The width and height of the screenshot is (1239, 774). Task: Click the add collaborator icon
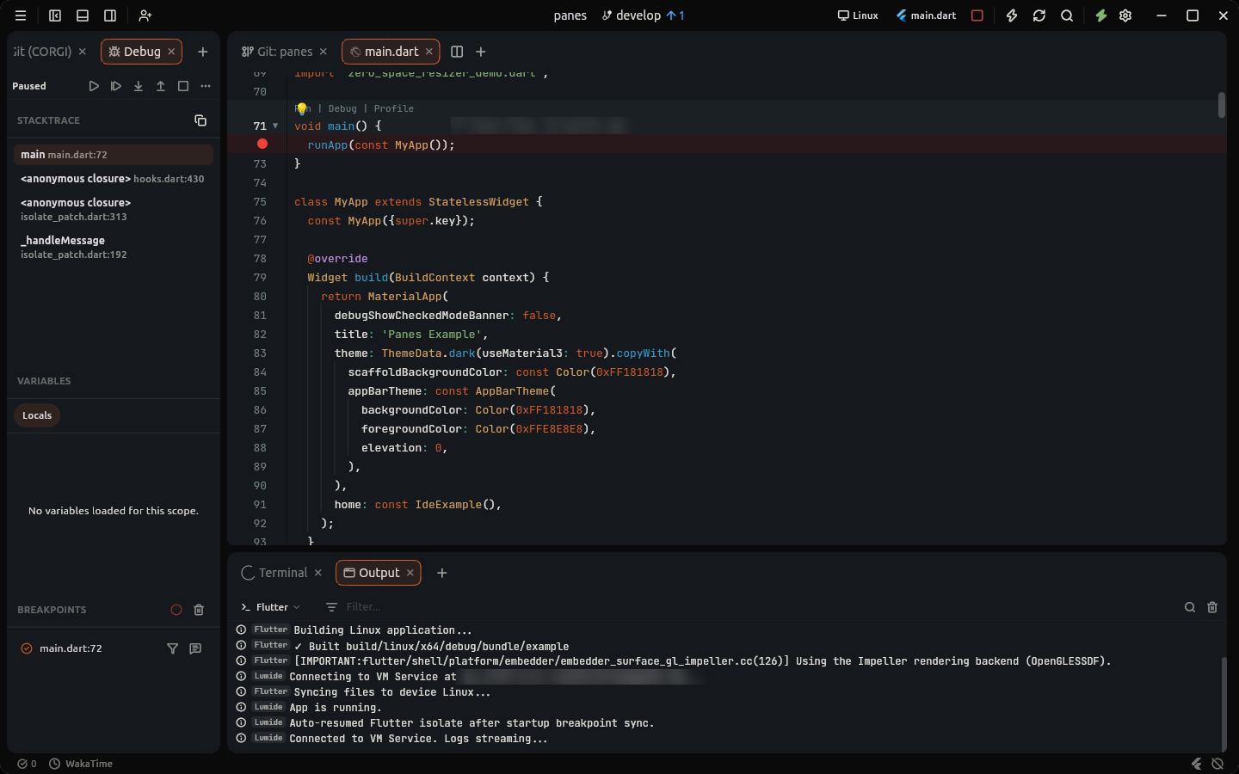click(x=145, y=15)
